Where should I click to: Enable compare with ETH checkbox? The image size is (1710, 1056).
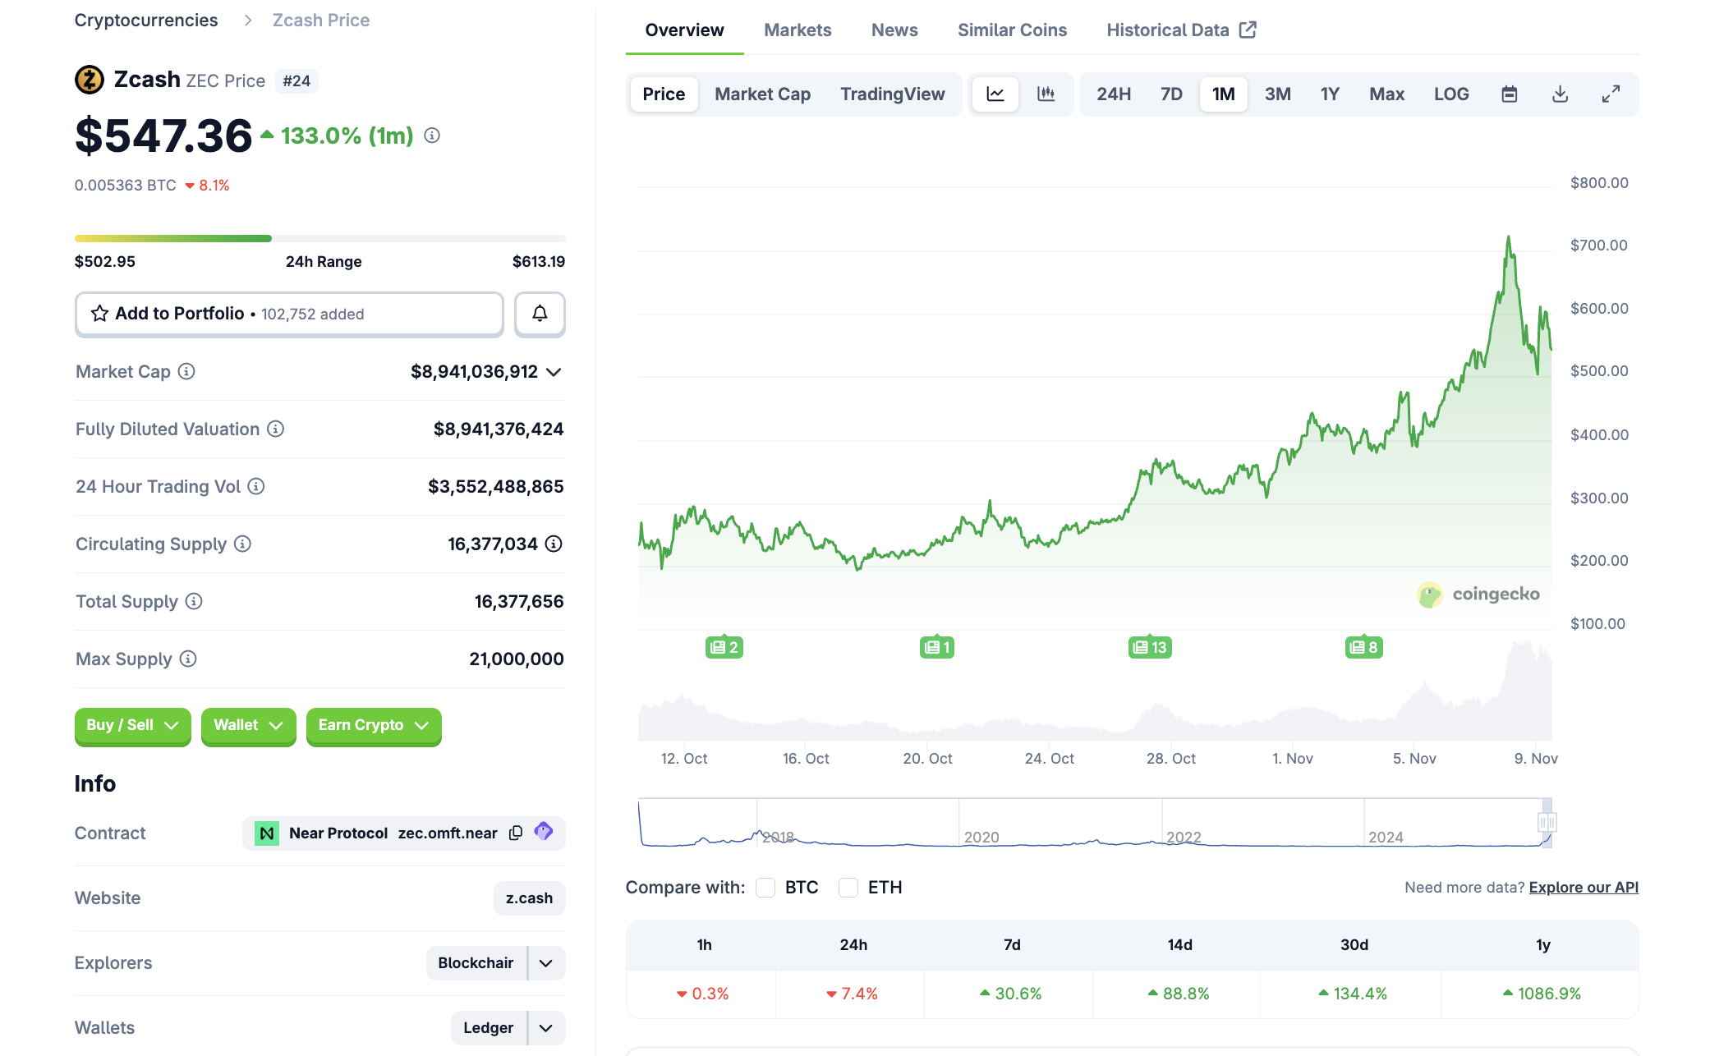click(x=848, y=888)
